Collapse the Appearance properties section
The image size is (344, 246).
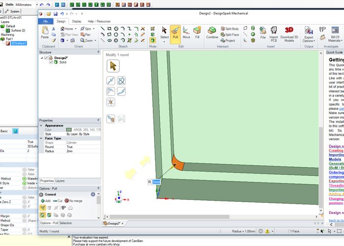(x=41, y=125)
